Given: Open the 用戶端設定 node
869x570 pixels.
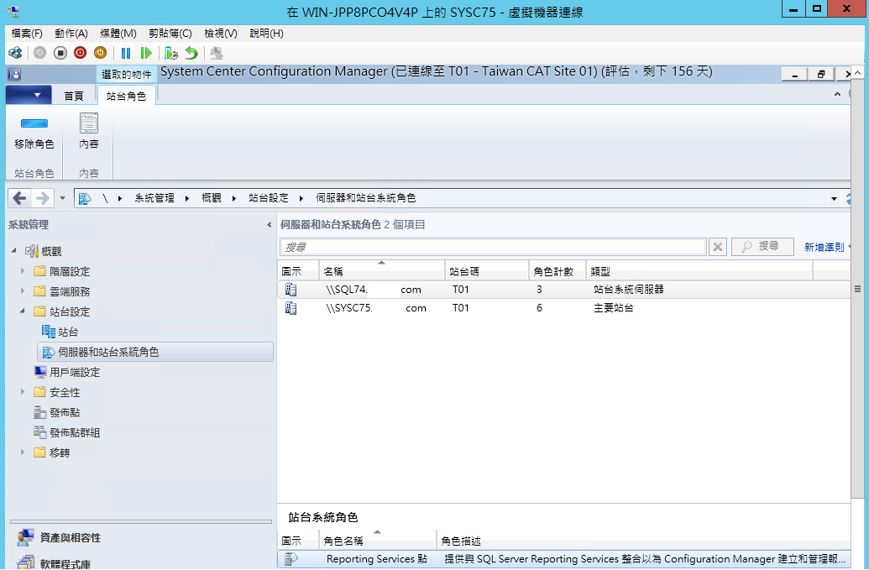Looking at the screenshot, I should (x=67, y=372).
